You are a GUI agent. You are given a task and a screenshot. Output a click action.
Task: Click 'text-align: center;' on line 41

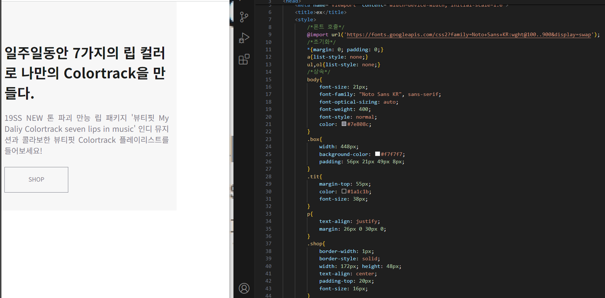[348, 274]
